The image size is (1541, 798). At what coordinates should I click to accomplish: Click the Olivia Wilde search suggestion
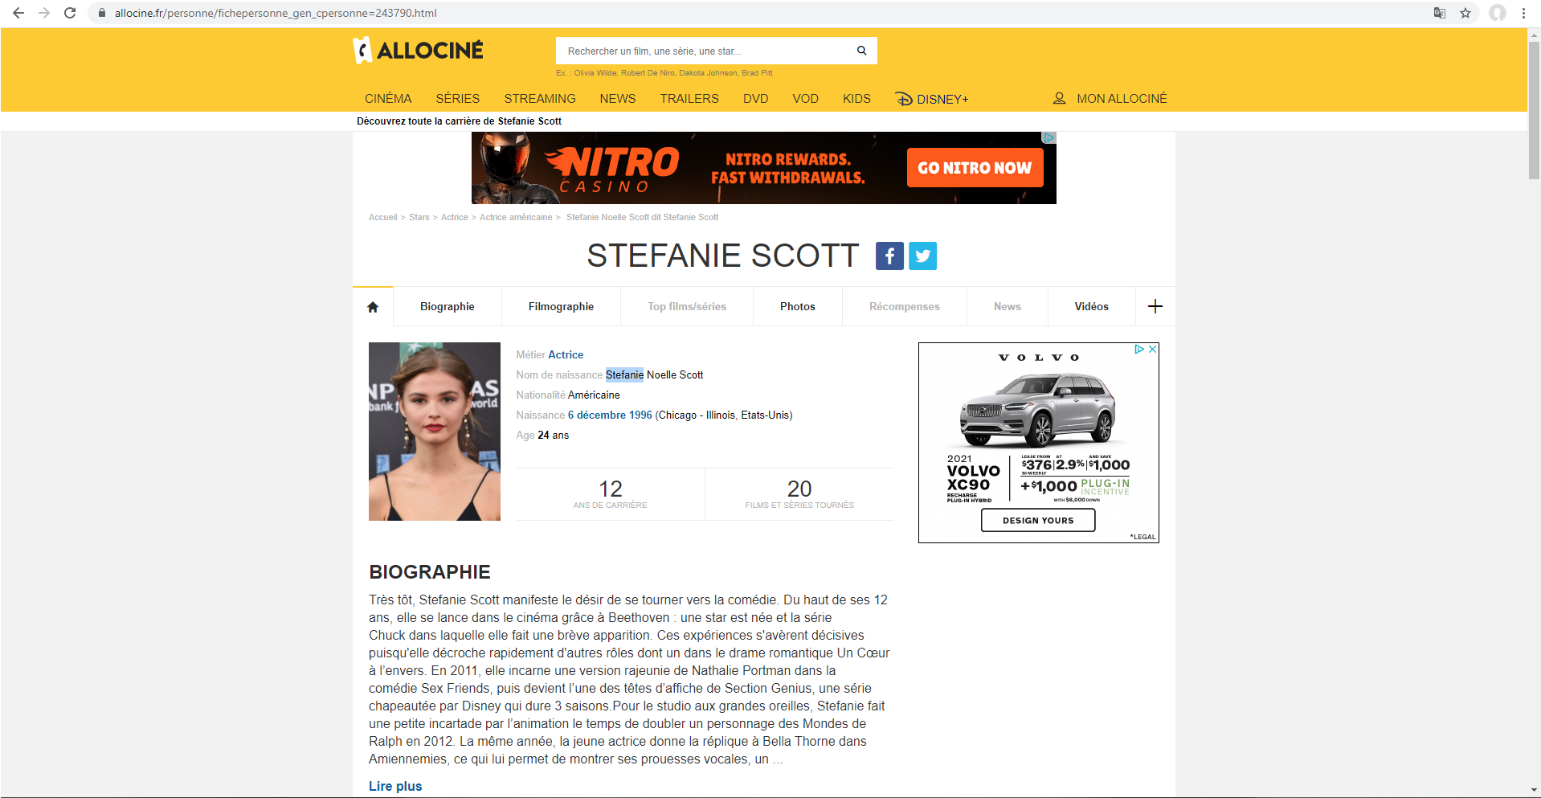(595, 72)
